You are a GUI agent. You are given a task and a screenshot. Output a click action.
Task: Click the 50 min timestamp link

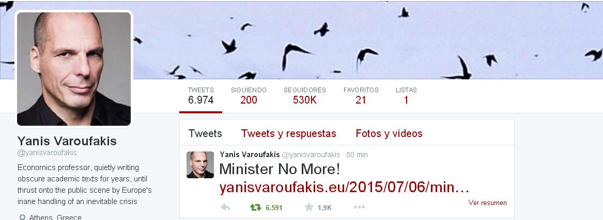(357, 155)
